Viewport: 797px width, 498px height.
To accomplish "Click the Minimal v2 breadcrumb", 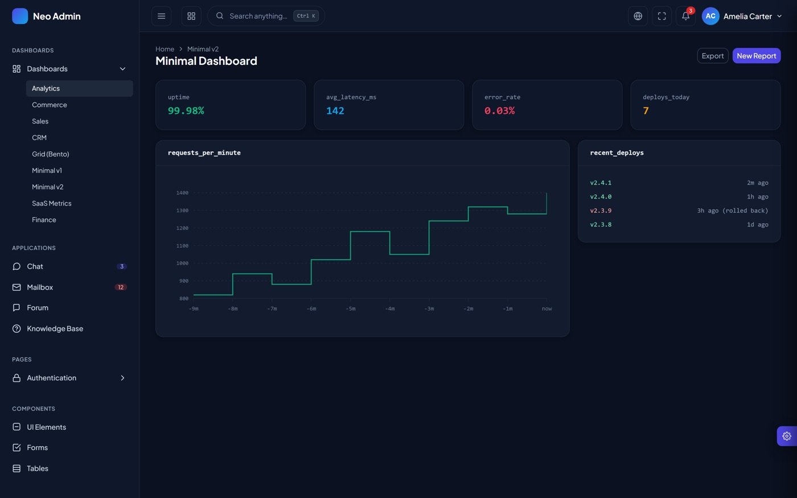I will 203,49.
